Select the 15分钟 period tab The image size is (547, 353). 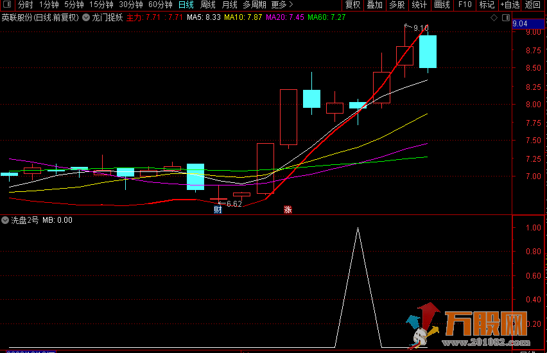click(101, 4)
